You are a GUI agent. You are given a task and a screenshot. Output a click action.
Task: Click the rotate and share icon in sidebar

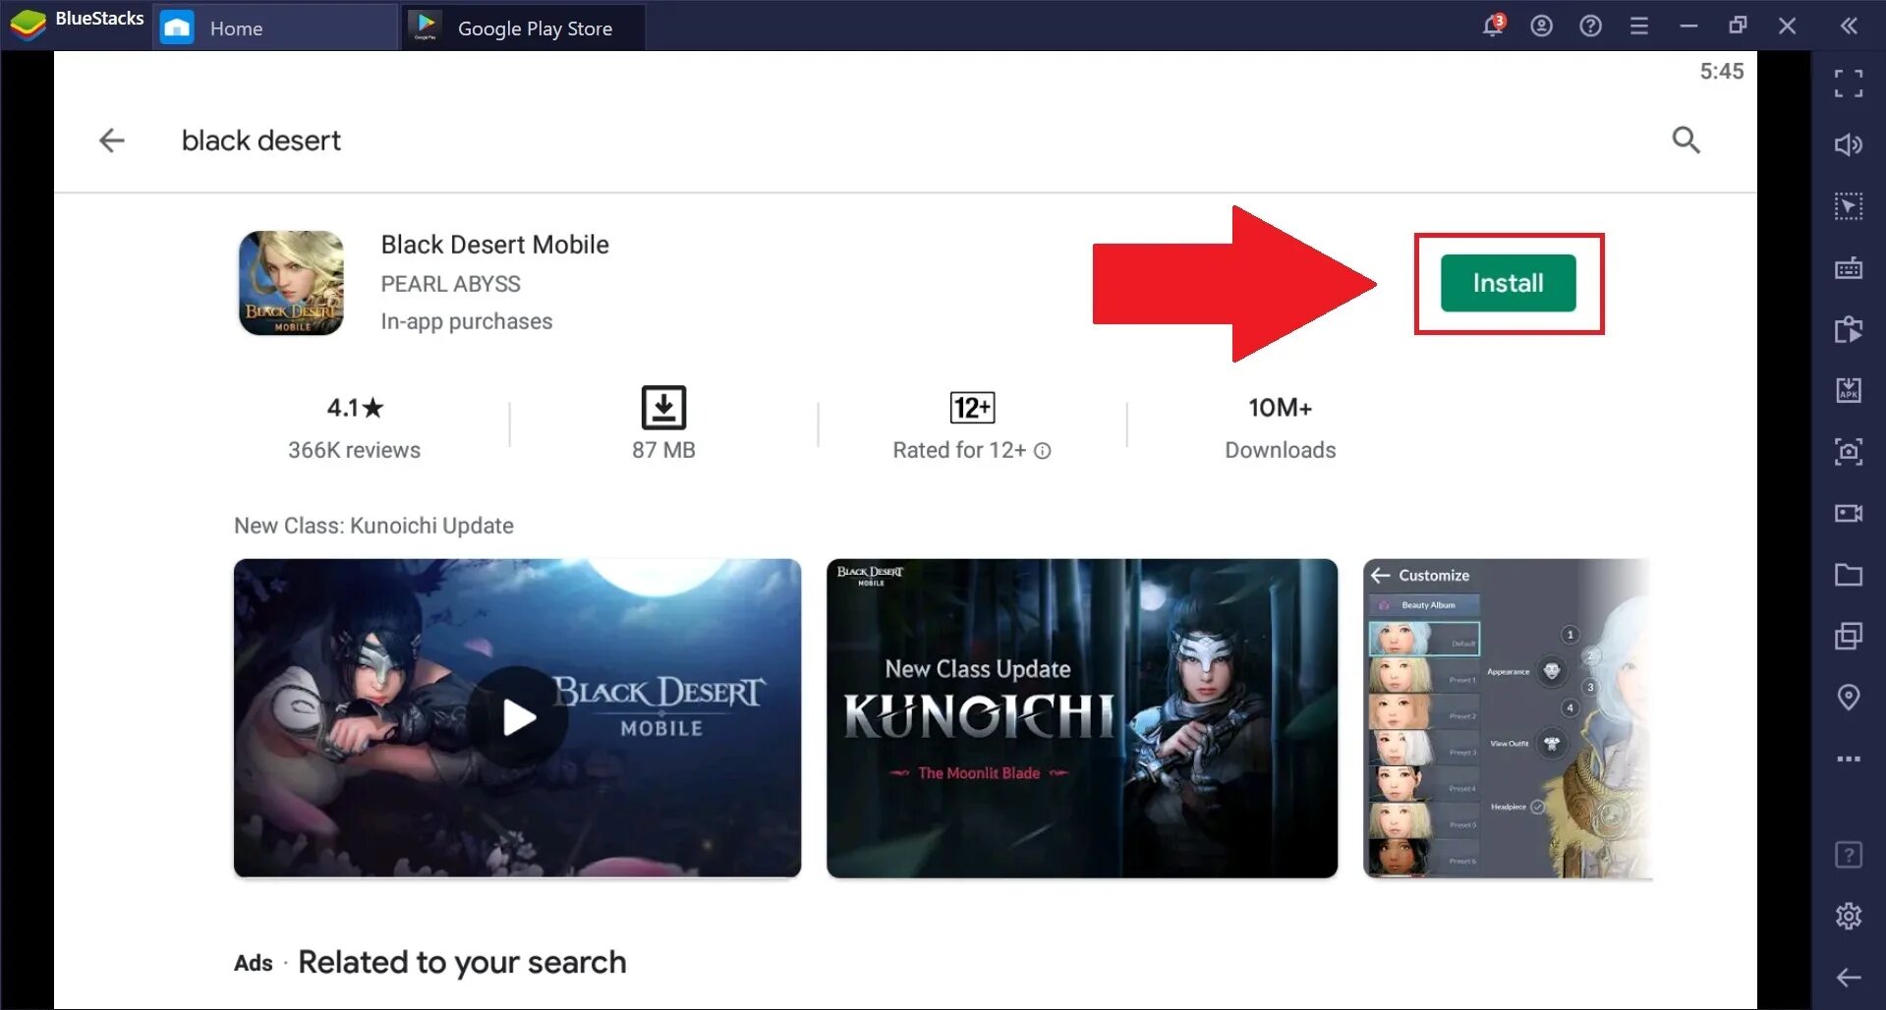click(1848, 329)
